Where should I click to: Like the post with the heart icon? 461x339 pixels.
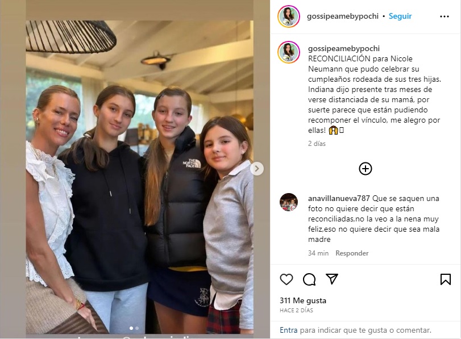point(286,279)
